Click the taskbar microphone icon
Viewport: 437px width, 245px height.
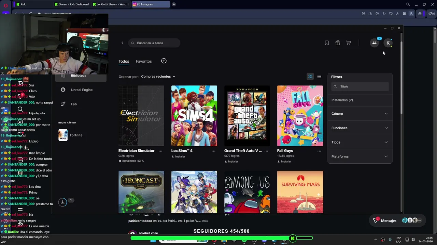point(390,240)
